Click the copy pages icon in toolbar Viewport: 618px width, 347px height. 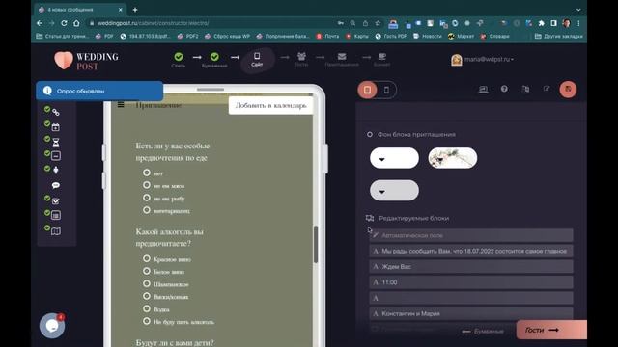pos(525,89)
